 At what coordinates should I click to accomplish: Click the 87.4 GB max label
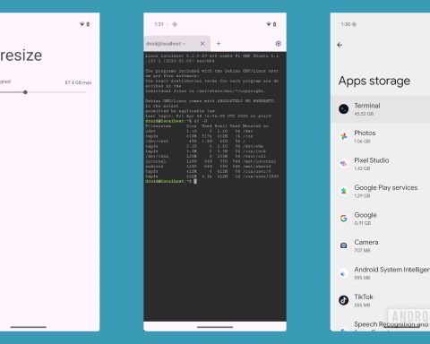click(78, 82)
